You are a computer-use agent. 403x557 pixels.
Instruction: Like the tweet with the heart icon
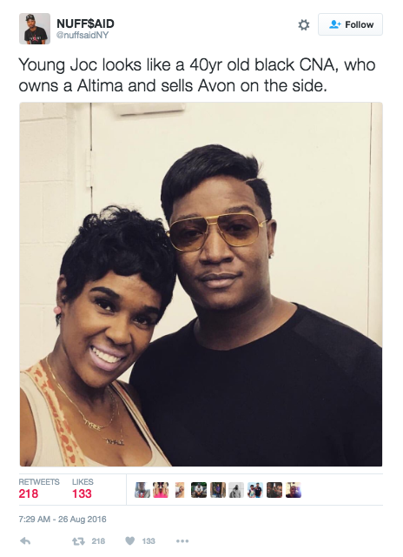[x=130, y=540]
